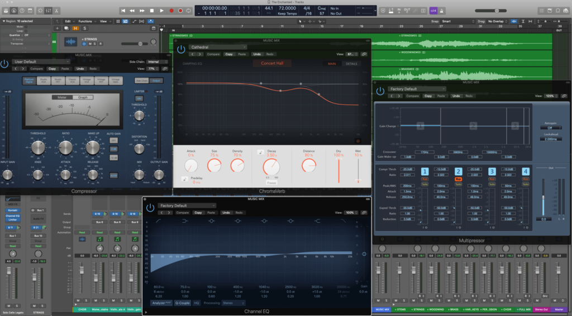
Task: Open the Functions menu in Tracks area
Action: (x=87, y=21)
